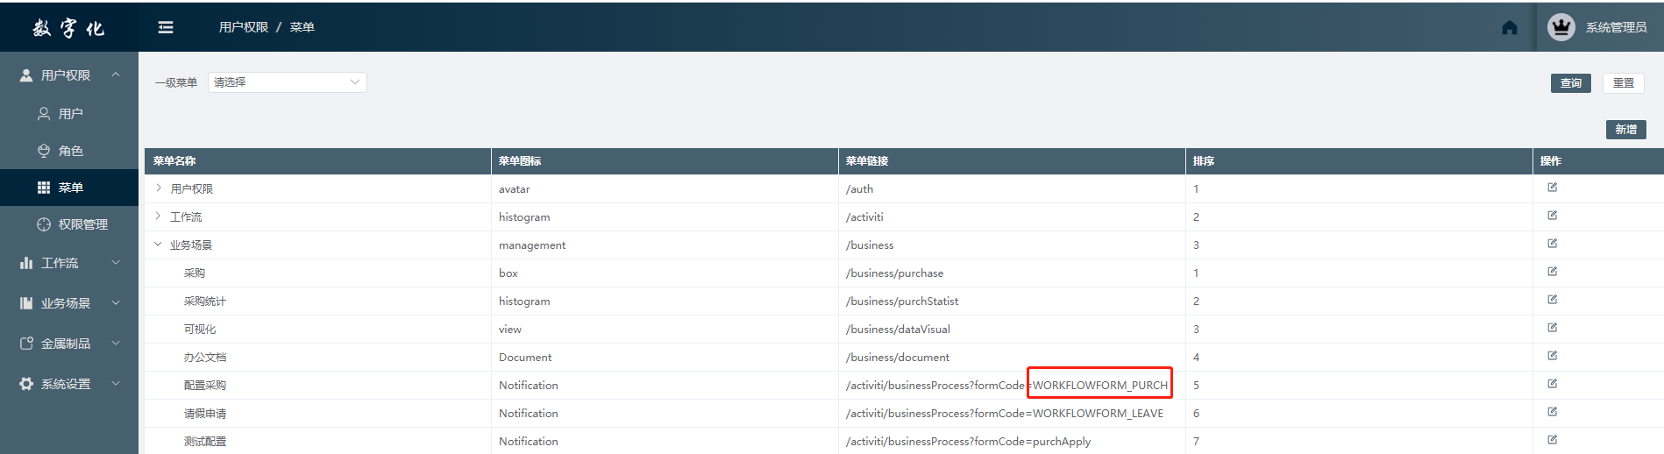Collapse the 业务场景 tree row
Screen dimensions: 1664x454
coord(159,245)
